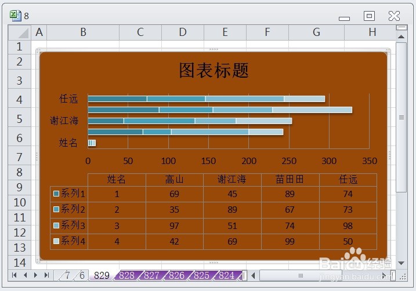
Task: Click the vertical scrollbar up arrow
Action: (x=401, y=37)
